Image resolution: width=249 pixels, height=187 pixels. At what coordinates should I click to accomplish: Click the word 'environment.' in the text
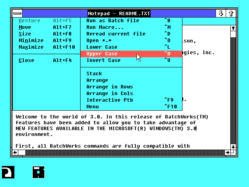coord(34,134)
